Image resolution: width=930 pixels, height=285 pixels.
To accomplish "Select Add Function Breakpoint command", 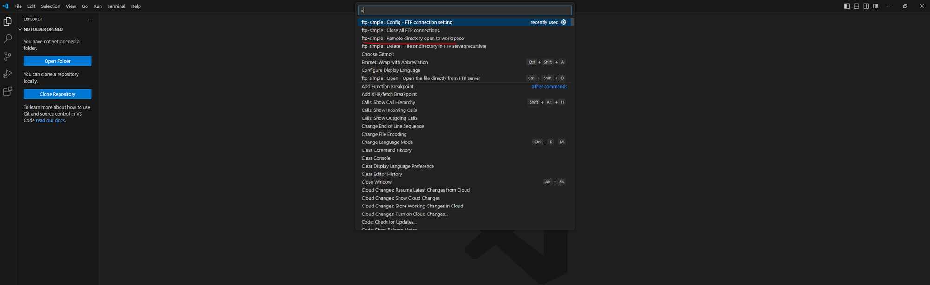I will 464,86.
